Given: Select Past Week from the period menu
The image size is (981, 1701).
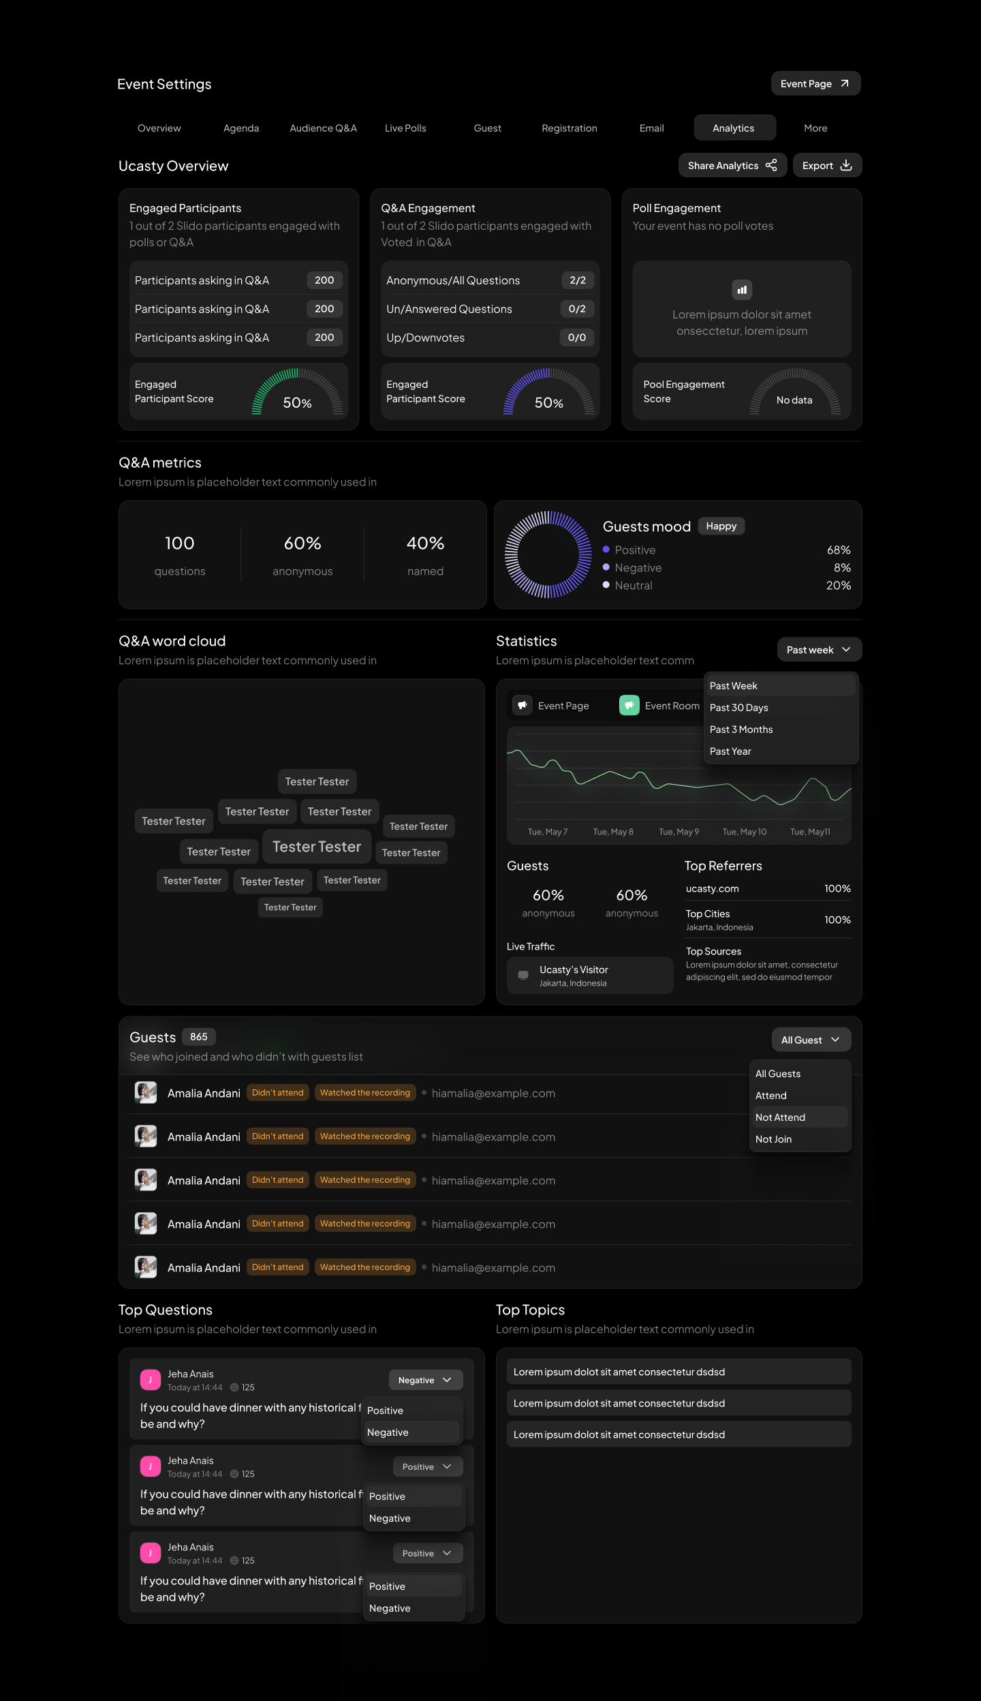Looking at the screenshot, I should click(781, 685).
